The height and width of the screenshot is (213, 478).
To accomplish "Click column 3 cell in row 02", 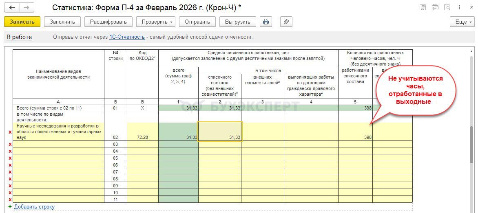I will pos(263,132).
